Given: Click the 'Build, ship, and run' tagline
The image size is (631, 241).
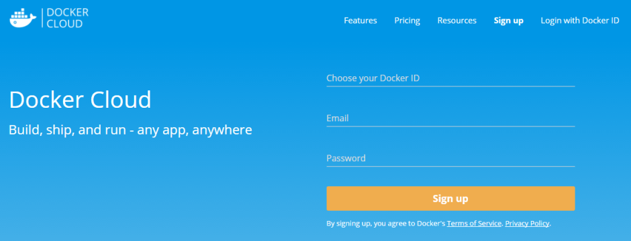Looking at the screenshot, I should coord(130,130).
